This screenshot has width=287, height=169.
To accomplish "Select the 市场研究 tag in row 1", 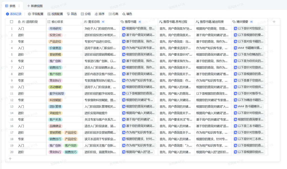I will [55, 29].
